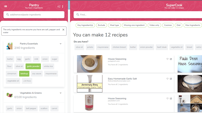Add suggested bread ingredient
Viewport: 202px width, 113px height.
coord(189,47)
